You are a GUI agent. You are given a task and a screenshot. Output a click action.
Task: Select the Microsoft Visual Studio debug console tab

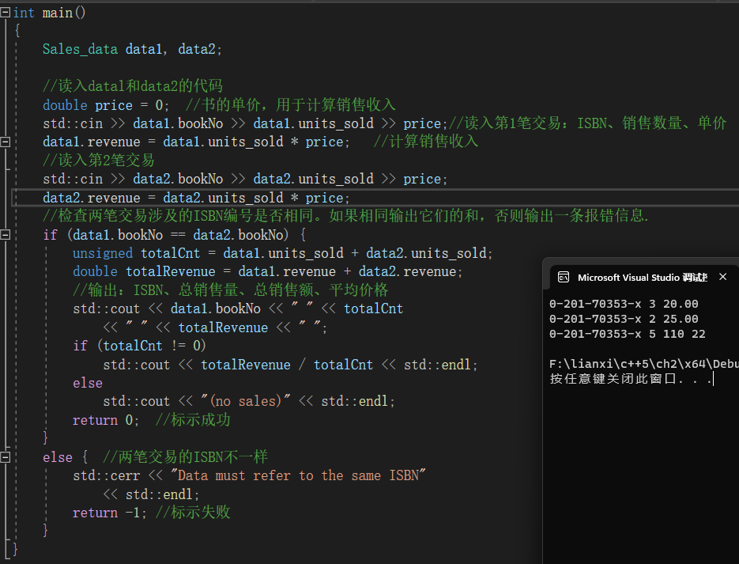tap(642, 278)
